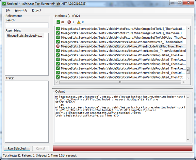Open the Project menu
Image resolution: width=196 pixels, height=160 pixels.
point(37,10)
